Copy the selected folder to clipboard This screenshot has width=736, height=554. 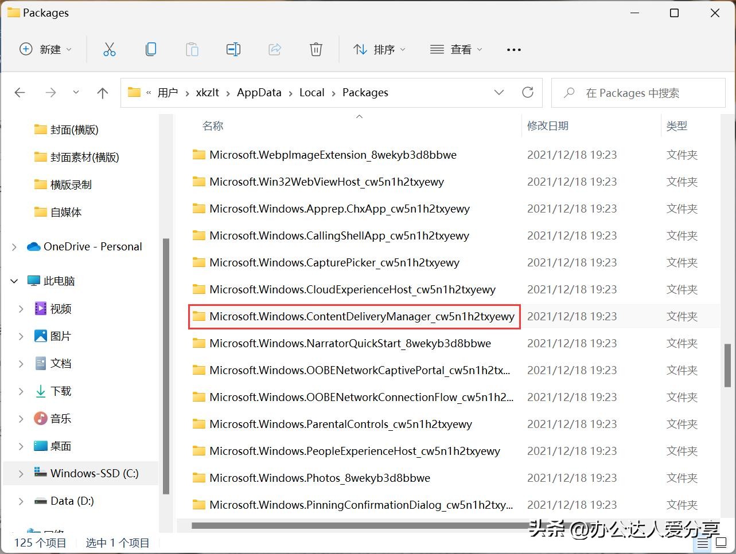pos(151,49)
